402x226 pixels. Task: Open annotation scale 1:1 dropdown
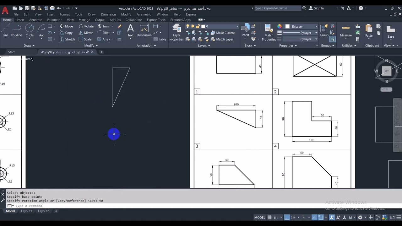coord(352,217)
